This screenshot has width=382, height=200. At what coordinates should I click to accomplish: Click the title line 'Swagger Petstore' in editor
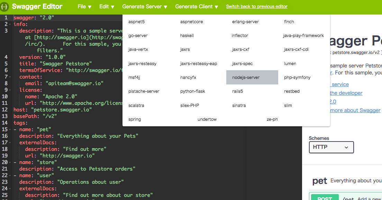56,64
